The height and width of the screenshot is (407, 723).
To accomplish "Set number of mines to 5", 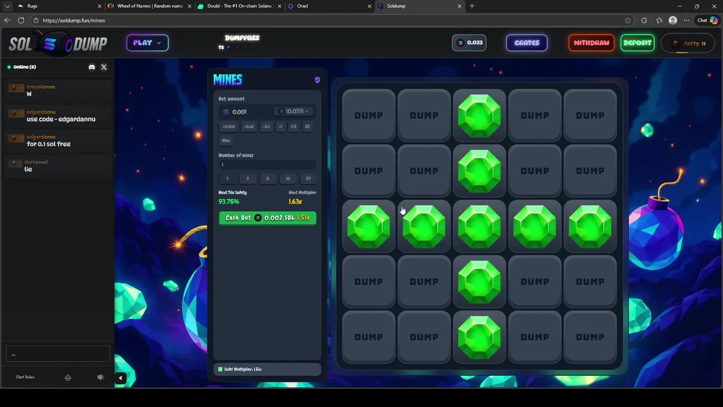I will pyautogui.click(x=268, y=179).
